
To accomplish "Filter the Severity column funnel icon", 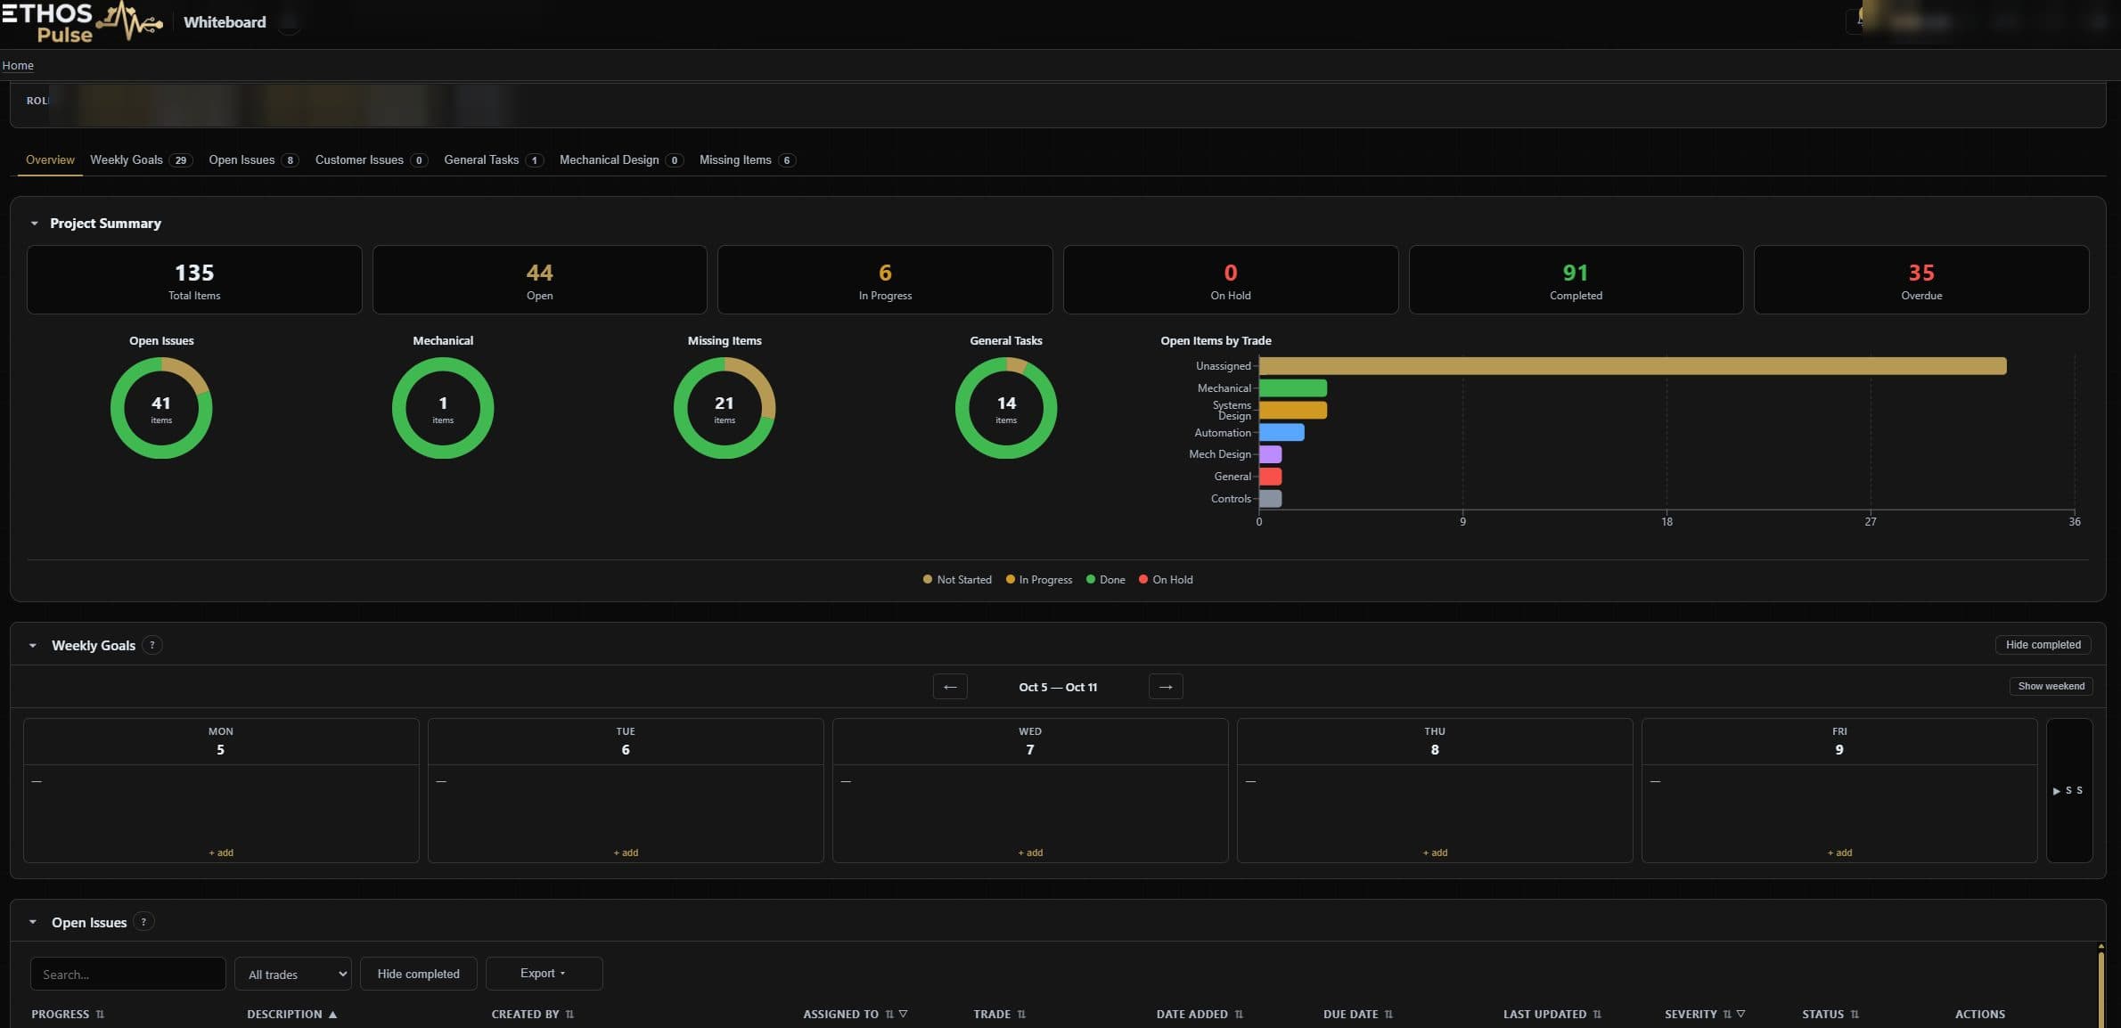I will pyautogui.click(x=1740, y=1014).
